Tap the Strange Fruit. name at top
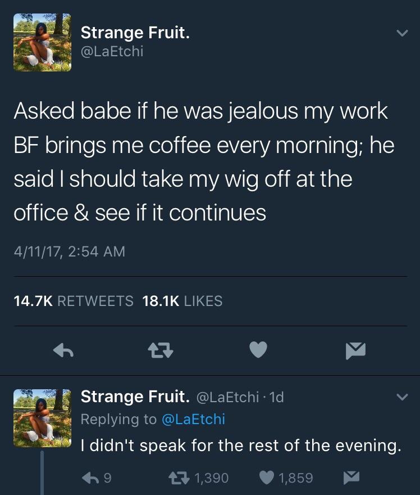420x495 pixels. 135,33
